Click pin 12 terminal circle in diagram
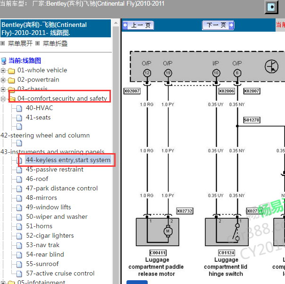 click(x=147, y=73)
